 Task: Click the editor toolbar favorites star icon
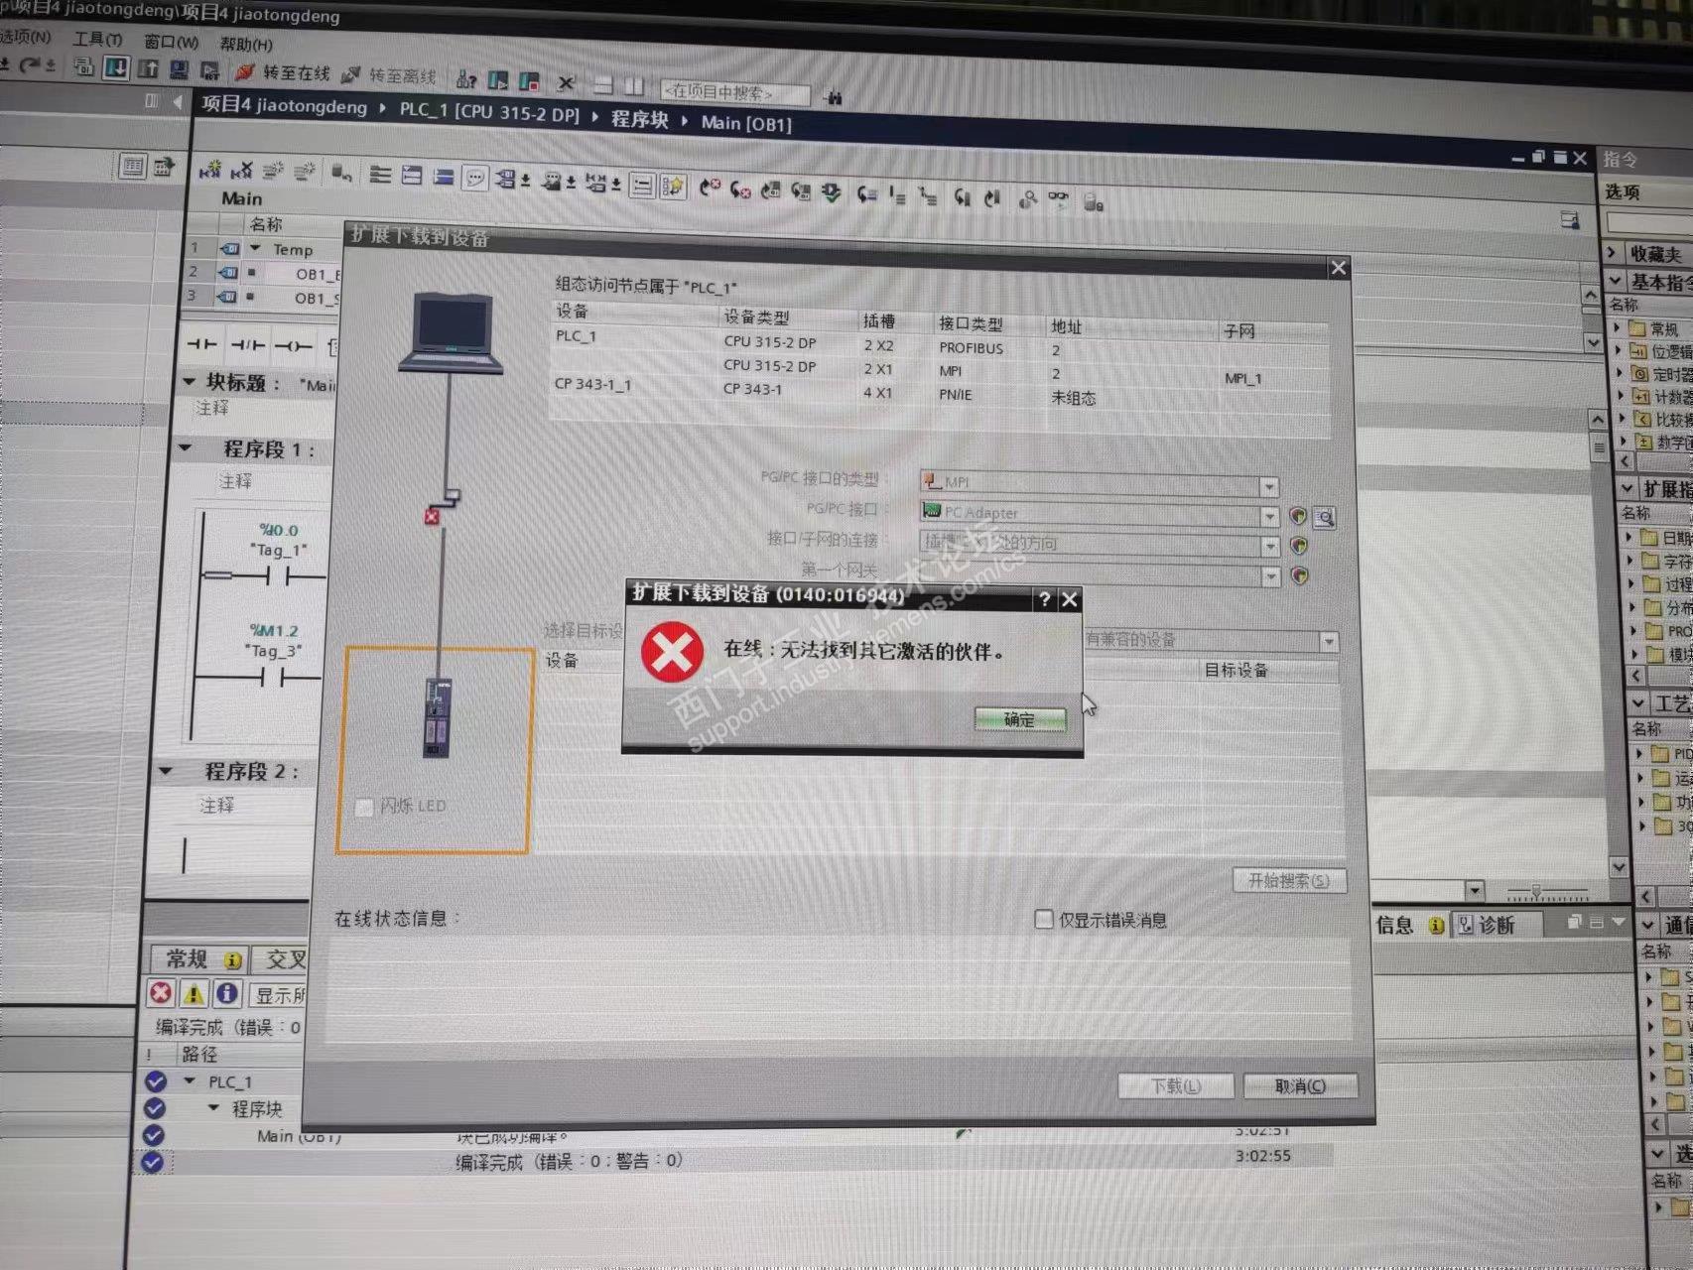point(674,186)
